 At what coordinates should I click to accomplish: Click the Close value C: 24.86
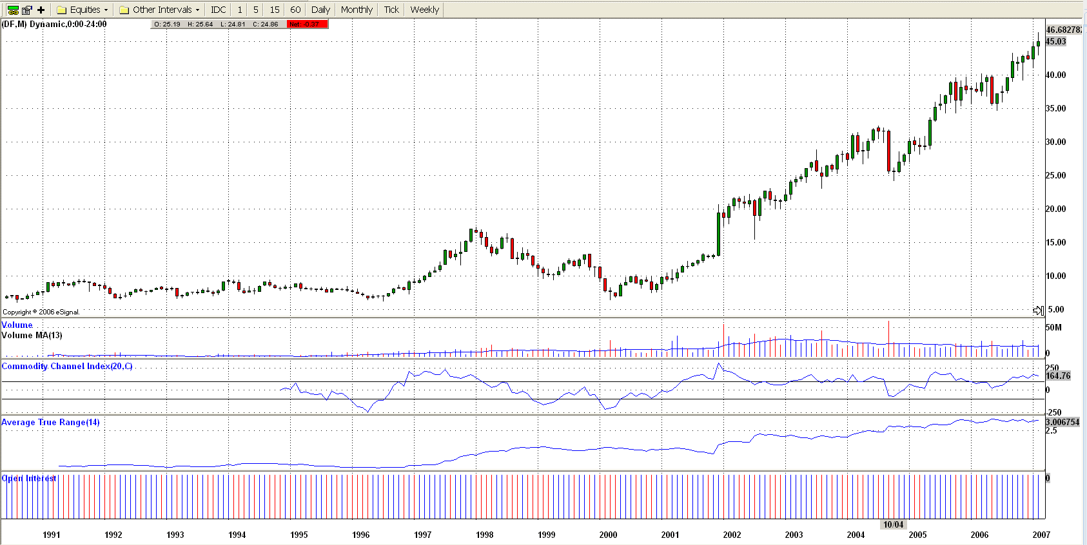pos(266,24)
